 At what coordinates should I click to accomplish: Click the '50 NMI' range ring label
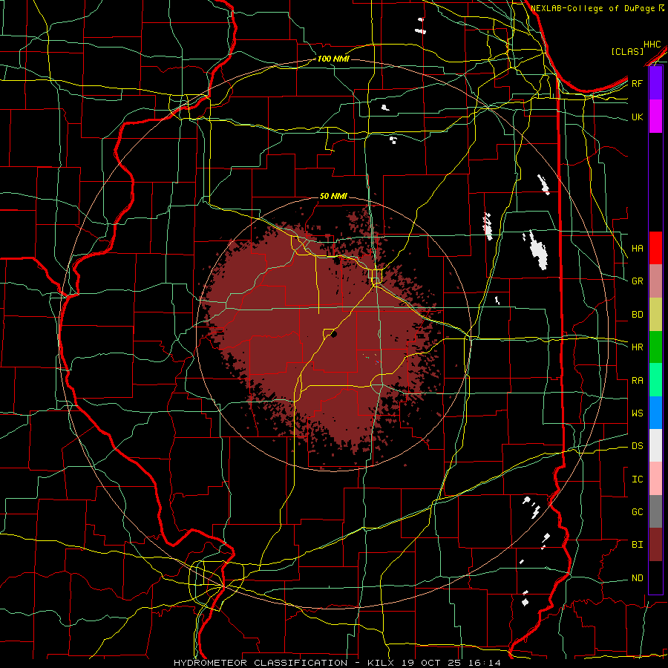point(333,196)
